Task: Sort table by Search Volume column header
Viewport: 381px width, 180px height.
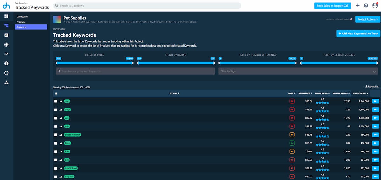Action: tap(360, 93)
